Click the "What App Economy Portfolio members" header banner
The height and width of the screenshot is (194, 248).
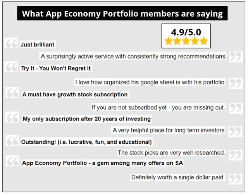(122, 14)
